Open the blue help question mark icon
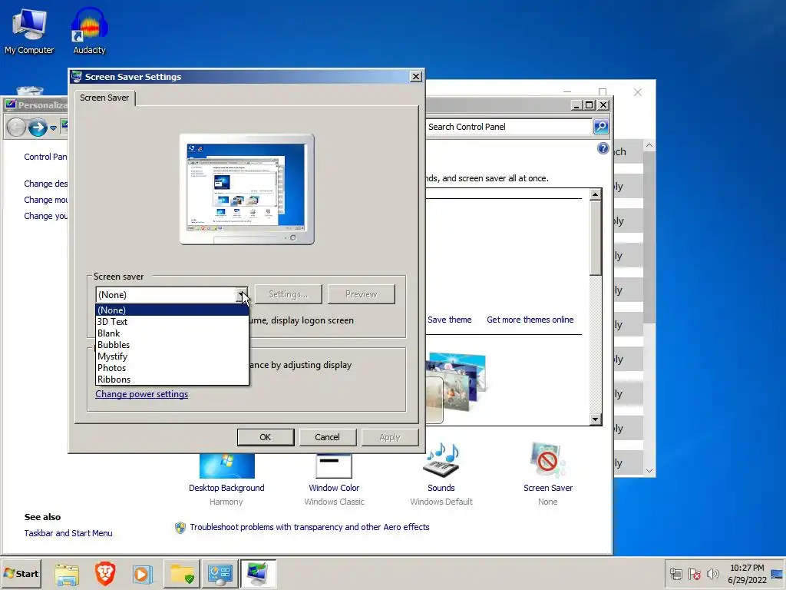Image resolution: width=786 pixels, height=590 pixels. pos(603,148)
